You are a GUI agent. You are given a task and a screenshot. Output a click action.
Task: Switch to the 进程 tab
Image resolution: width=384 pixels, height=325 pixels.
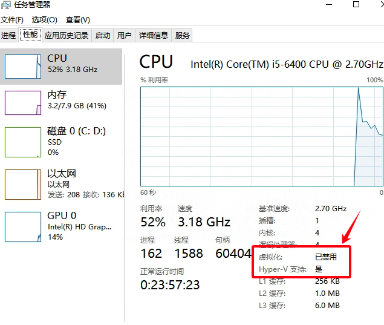(x=8, y=36)
